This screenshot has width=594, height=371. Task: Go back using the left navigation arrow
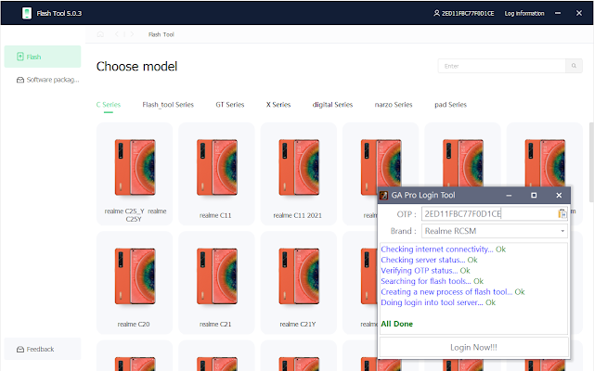pyautogui.click(x=117, y=34)
